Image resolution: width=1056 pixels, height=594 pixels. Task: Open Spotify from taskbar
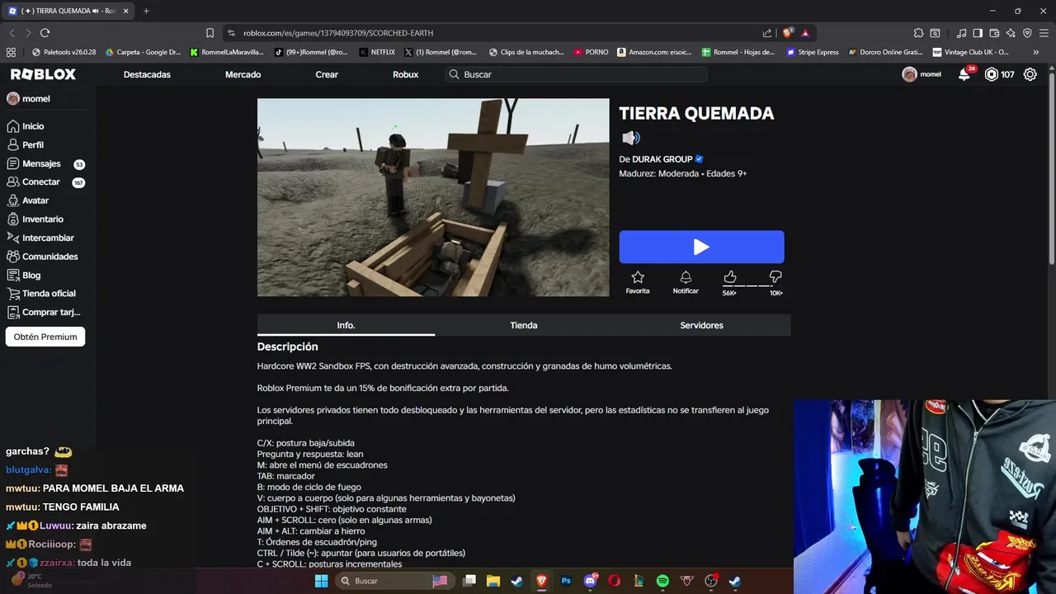pos(662,581)
